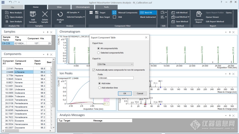Pin the Samples panel
This screenshot has height=134, width=239.
click(48, 32)
